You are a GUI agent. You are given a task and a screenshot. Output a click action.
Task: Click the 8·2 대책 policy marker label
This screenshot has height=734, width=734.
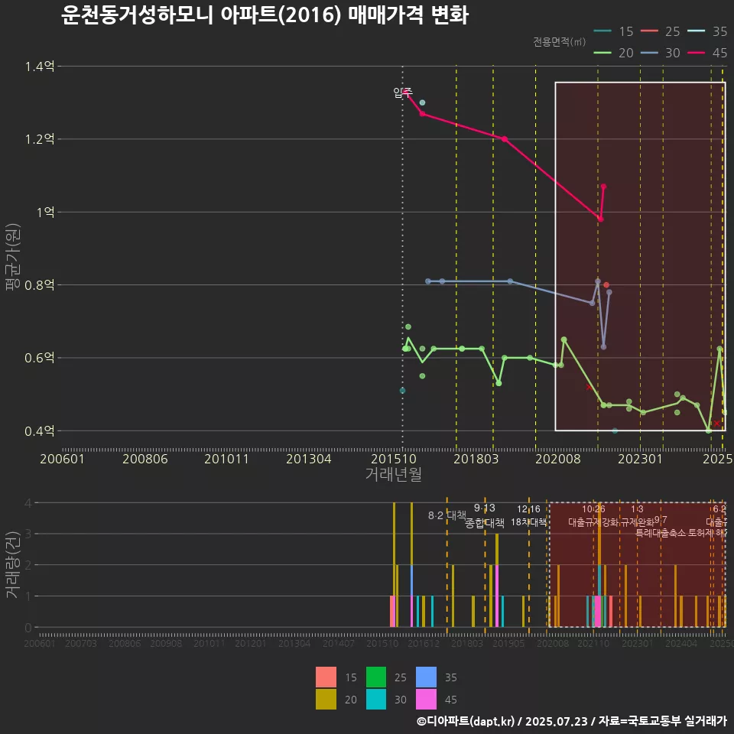pos(447,515)
